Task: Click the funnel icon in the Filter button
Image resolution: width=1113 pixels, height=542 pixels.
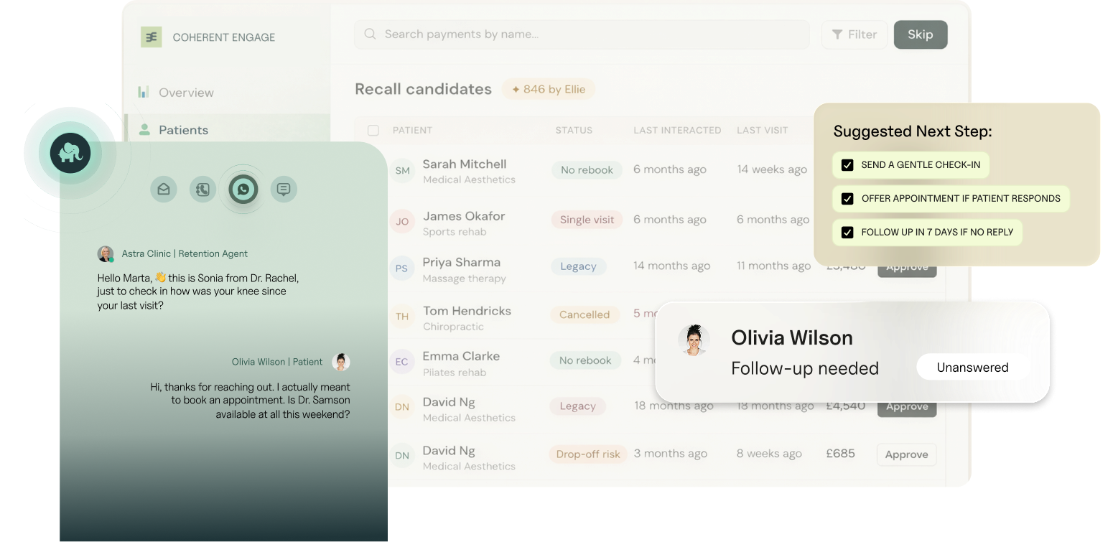Action: pos(837,34)
